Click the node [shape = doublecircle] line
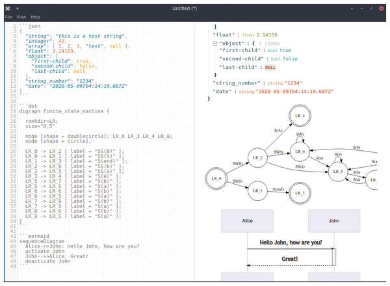 (99, 136)
